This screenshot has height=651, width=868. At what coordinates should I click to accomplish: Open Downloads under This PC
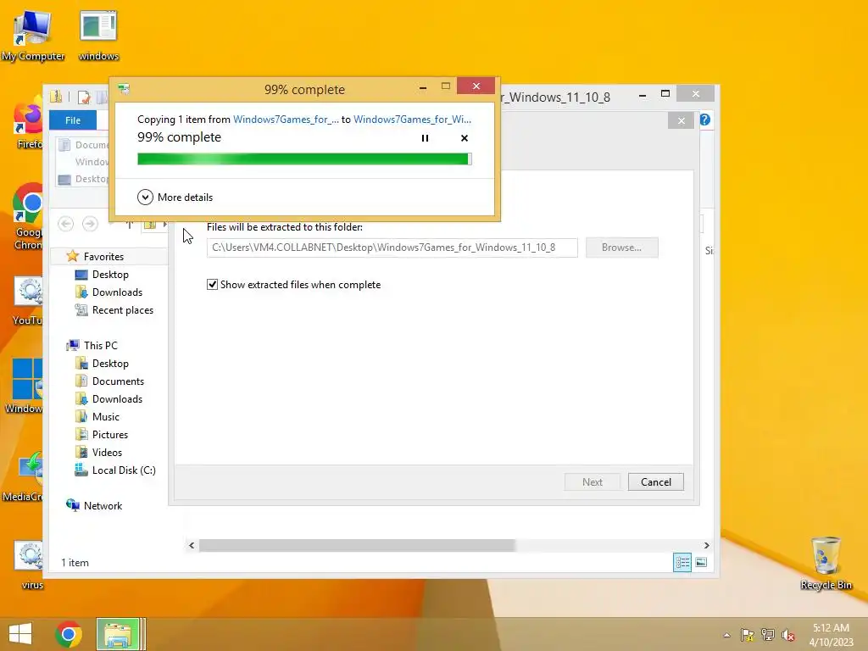pyautogui.click(x=117, y=398)
